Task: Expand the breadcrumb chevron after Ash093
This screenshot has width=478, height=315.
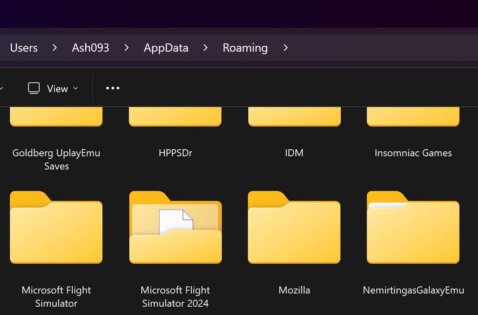Action: [126, 48]
